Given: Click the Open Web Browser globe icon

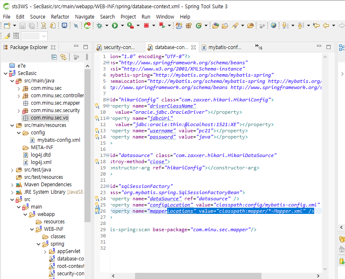Looking at the screenshot, I should point(273,26).
